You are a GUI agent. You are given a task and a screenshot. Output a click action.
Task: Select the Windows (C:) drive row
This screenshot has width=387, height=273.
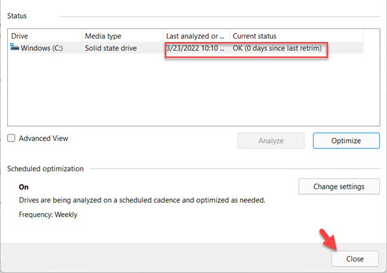[185, 48]
